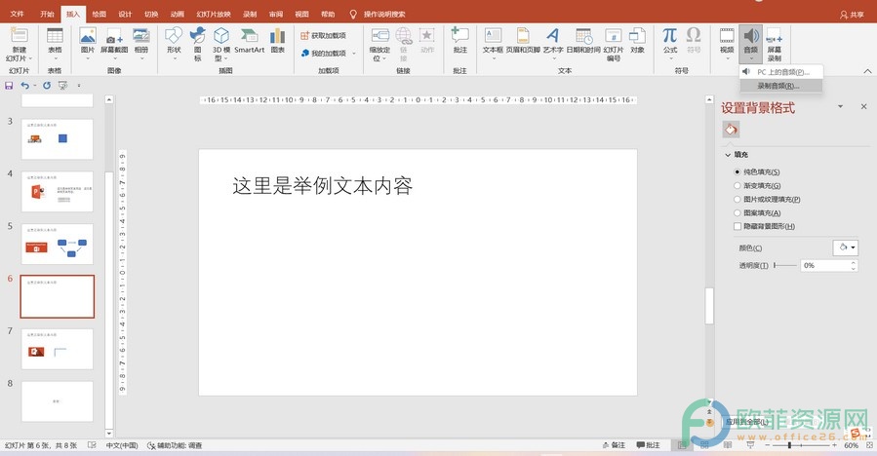
Task: Insert a 3D Model (3D 模型)
Action: pyautogui.click(x=221, y=44)
